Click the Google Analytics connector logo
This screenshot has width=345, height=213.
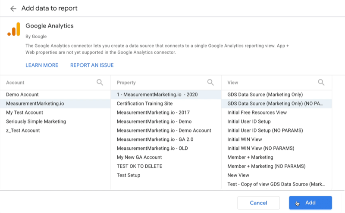point(14,29)
